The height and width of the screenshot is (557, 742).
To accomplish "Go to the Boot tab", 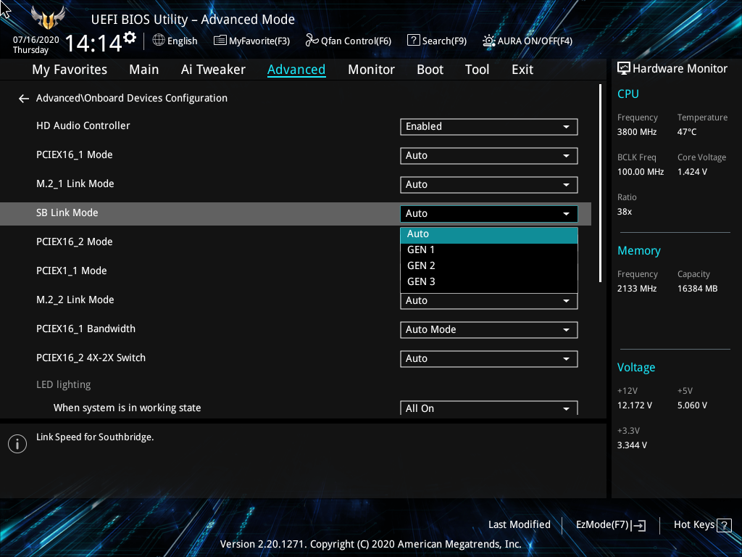I will [x=430, y=70].
